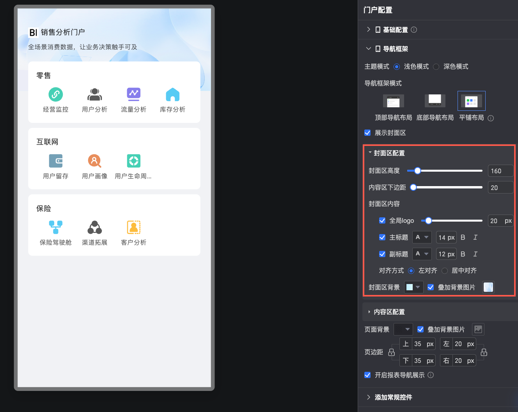Click the 全局logo size px field
518x412 pixels.
(x=501, y=221)
